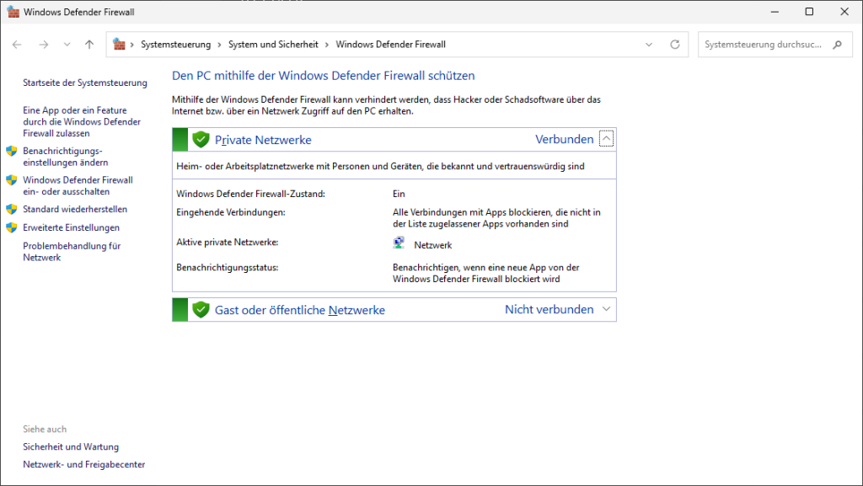Minimize the Windows Defender Firewall window
This screenshot has height=486, width=863.
tap(775, 12)
